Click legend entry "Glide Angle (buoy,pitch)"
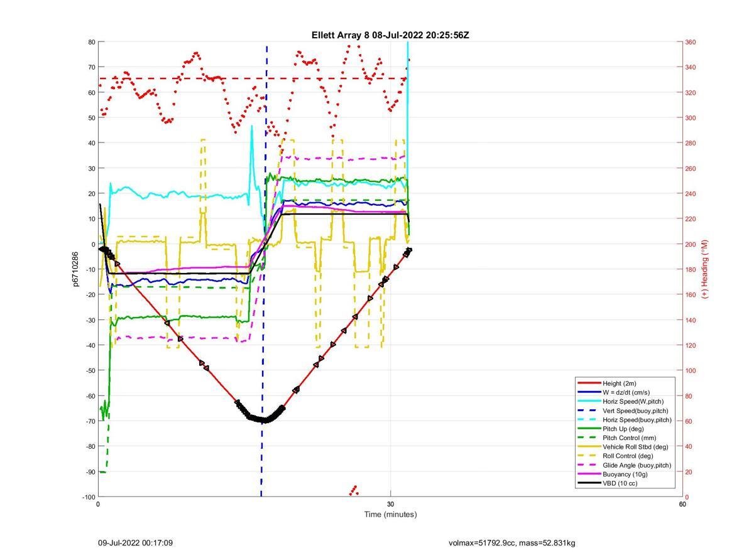The image size is (754, 558). coord(637,465)
